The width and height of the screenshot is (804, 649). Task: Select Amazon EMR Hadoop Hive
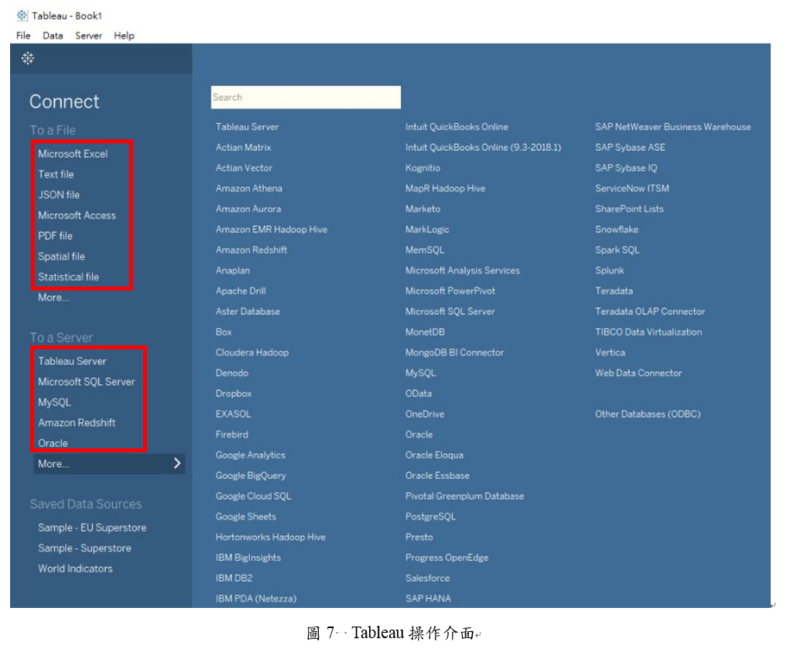[x=272, y=229]
